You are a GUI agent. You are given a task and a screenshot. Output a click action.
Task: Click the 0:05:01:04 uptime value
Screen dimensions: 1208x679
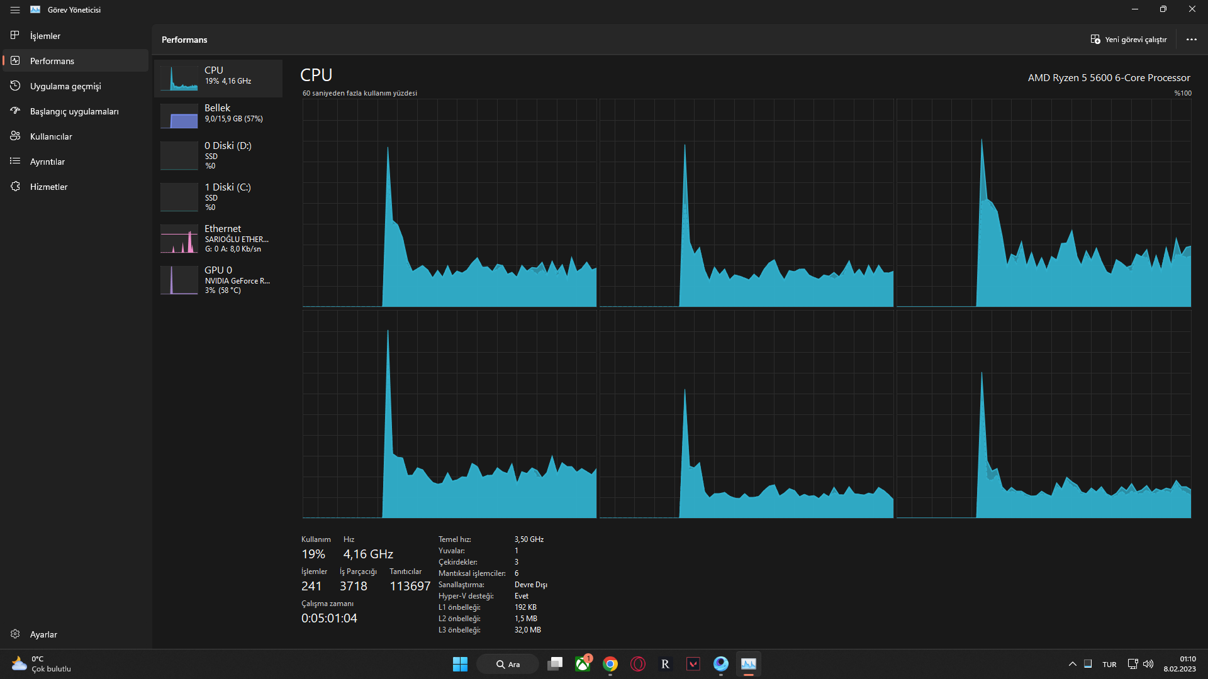coord(329,618)
